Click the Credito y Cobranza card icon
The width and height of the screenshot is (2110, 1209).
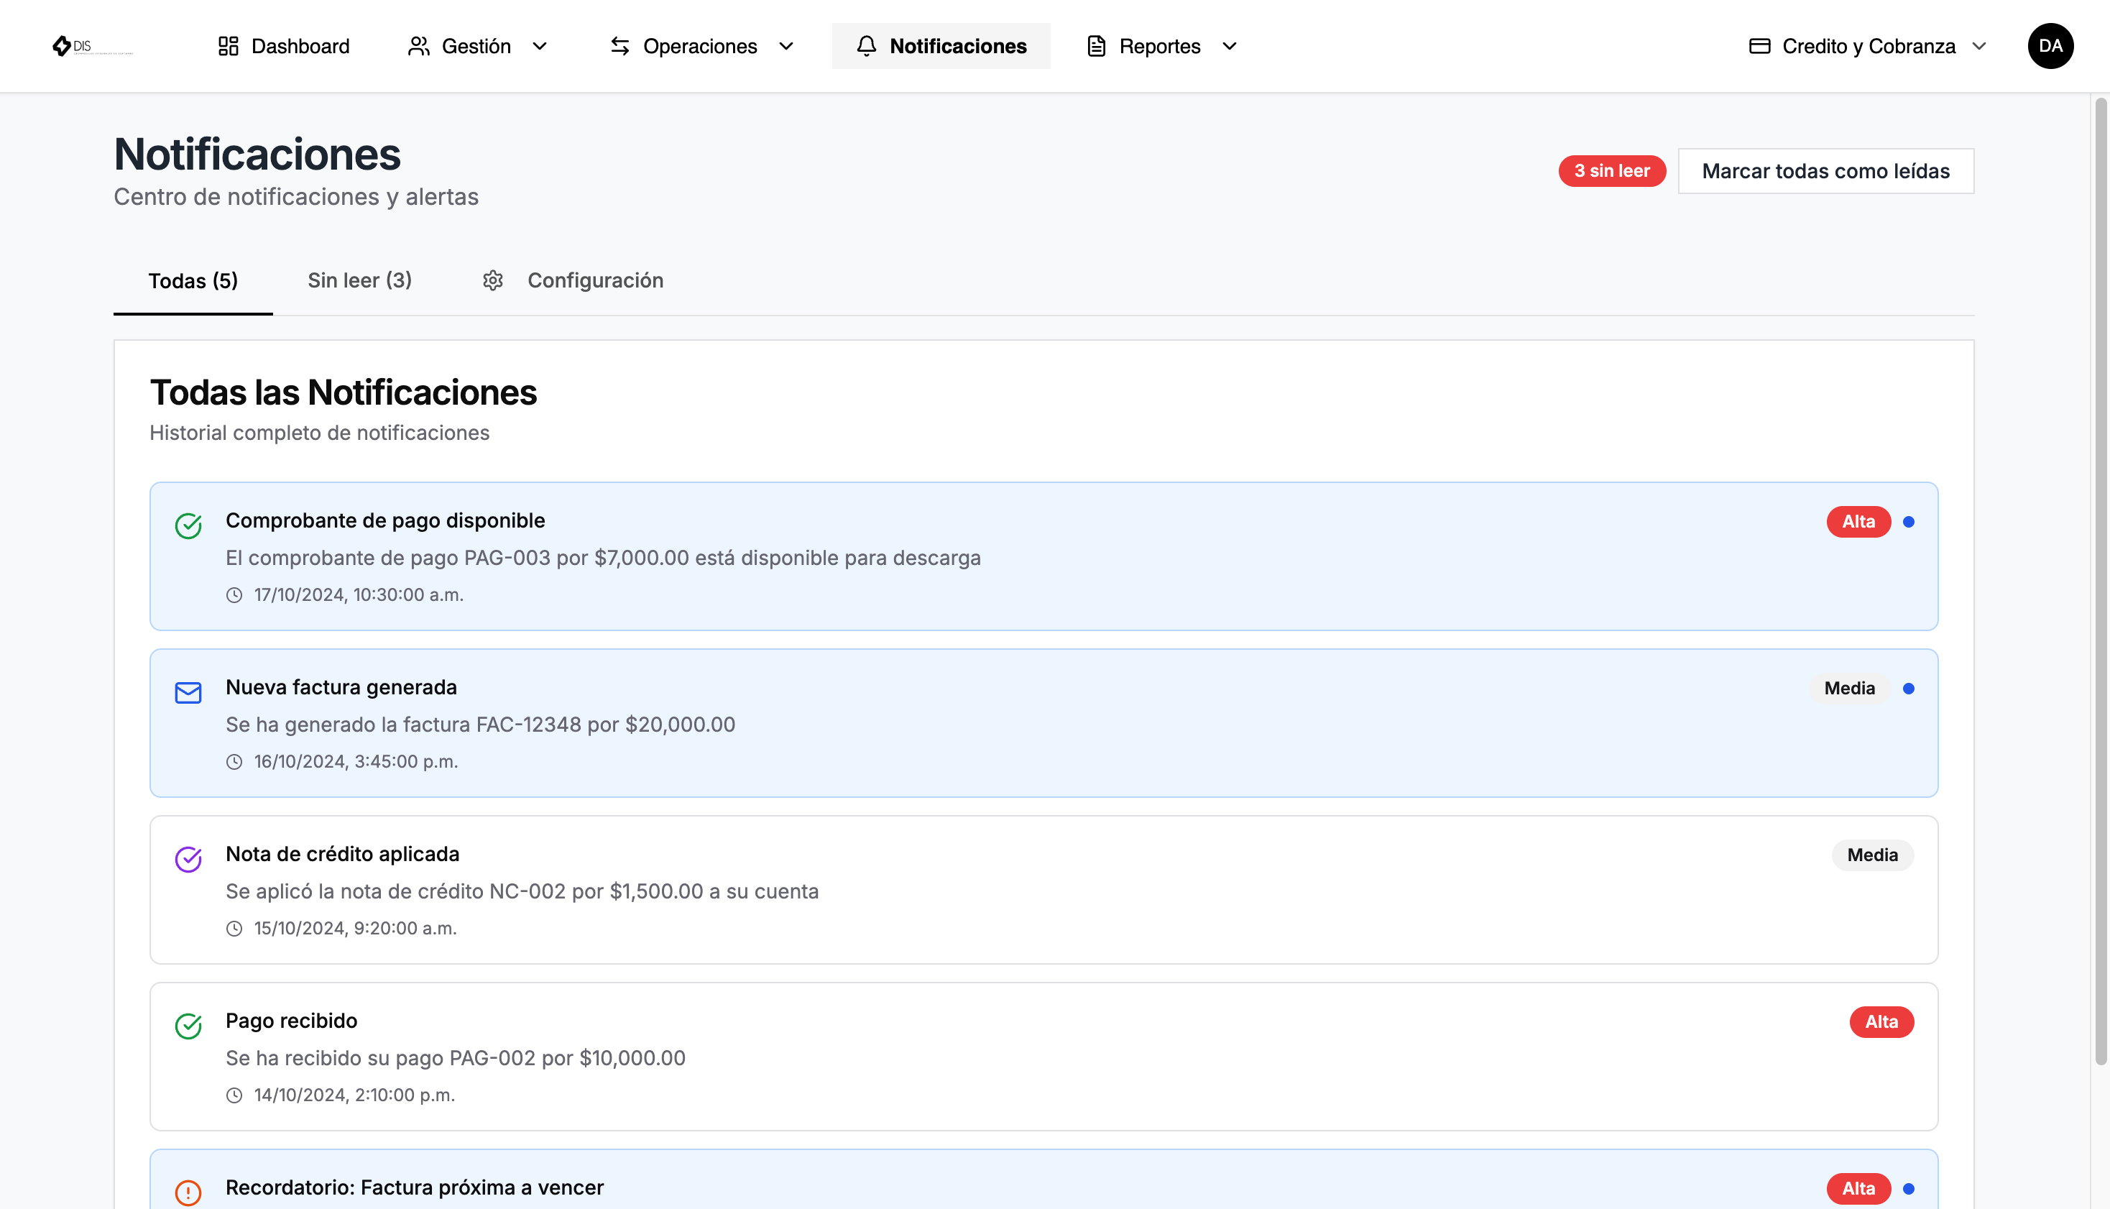tap(1760, 46)
